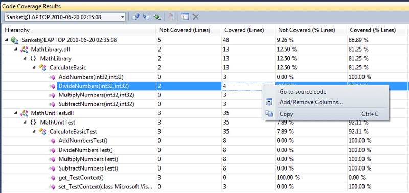The height and width of the screenshot is (193, 409).
Task: Click the method icon of get_TestContext()
Action: click(x=52, y=178)
